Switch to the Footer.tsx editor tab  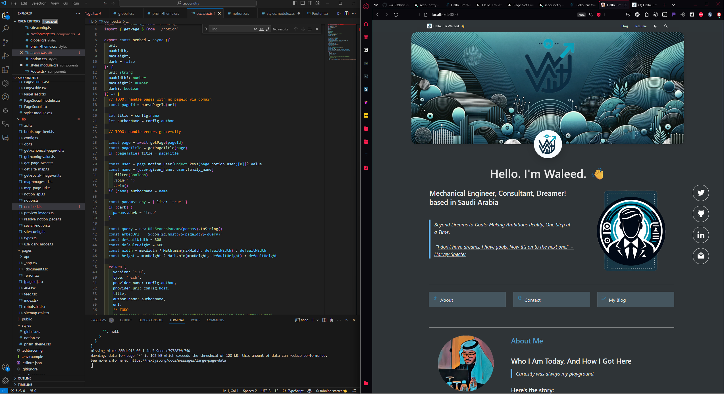319,13
